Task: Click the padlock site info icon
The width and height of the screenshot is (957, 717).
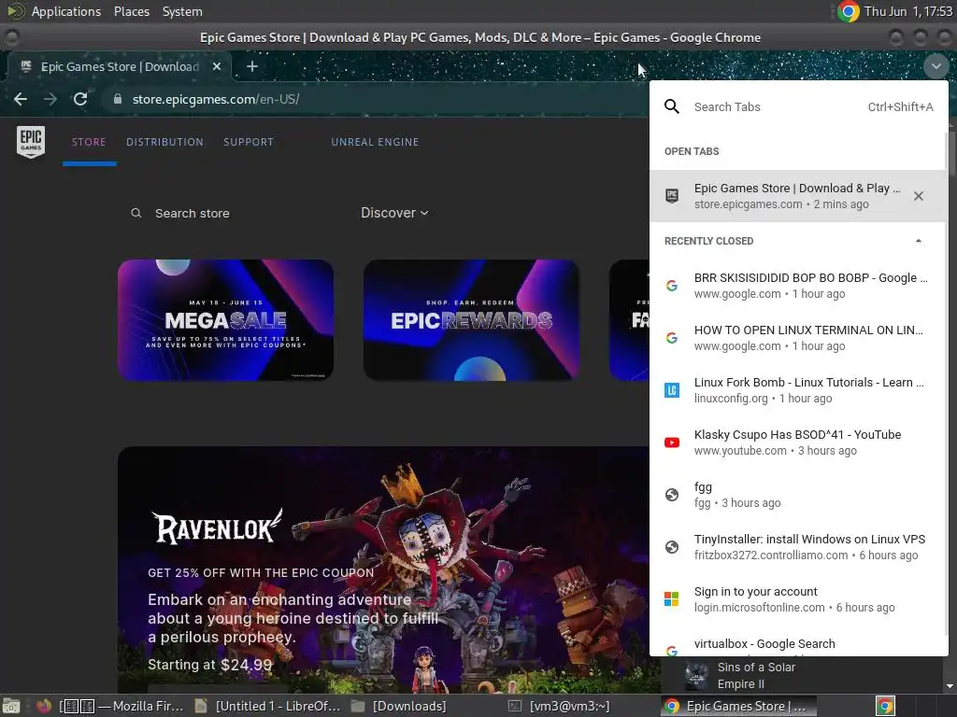Action: click(118, 99)
